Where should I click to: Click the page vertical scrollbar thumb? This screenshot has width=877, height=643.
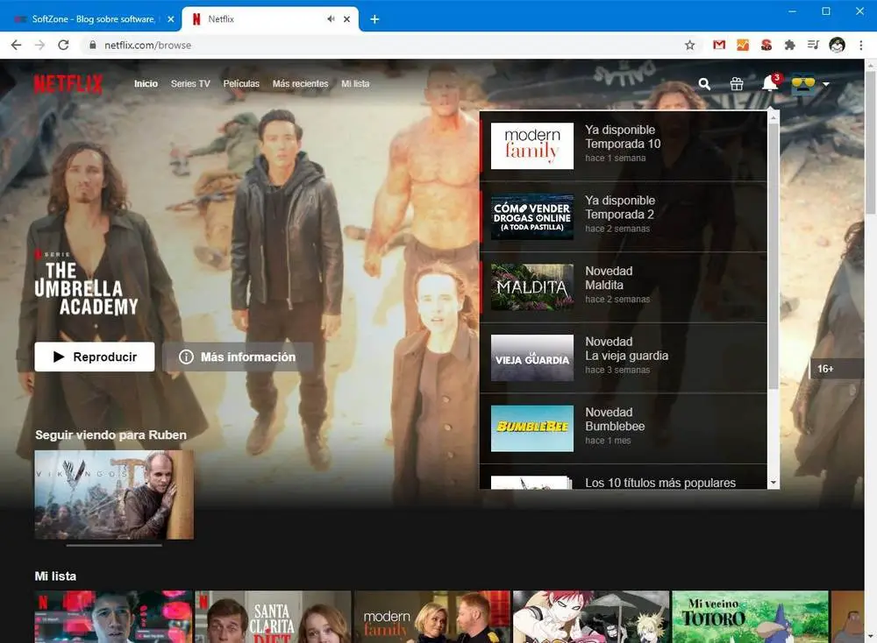click(x=871, y=142)
